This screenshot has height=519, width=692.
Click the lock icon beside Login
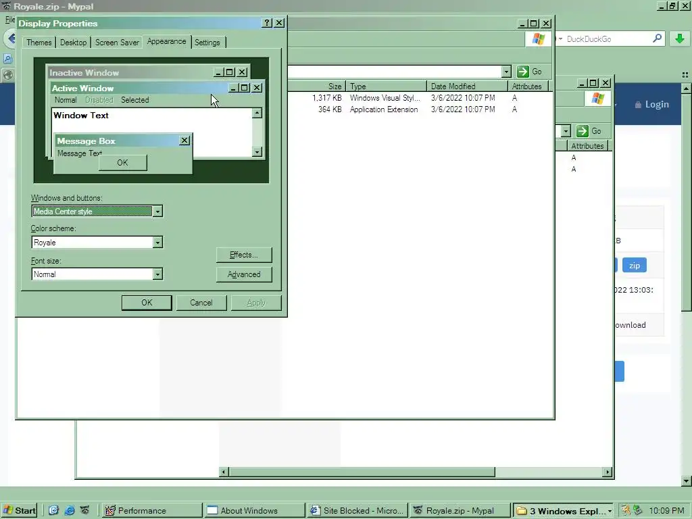pyautogui.click(x=638, y=105)
